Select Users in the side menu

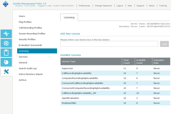22,16
